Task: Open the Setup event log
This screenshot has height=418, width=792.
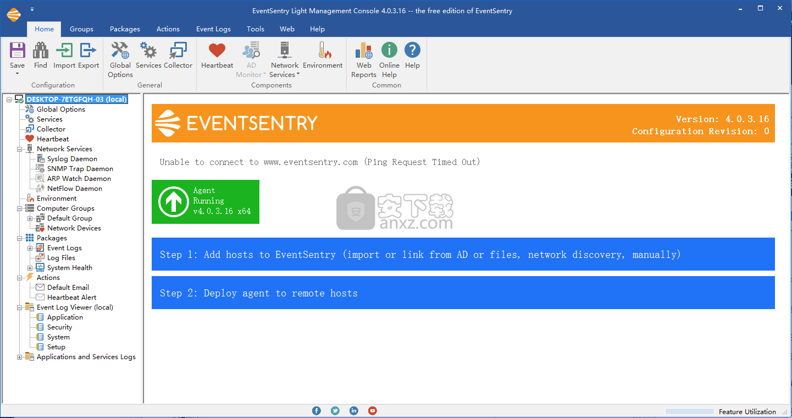Action: click(x=56, y=347)
